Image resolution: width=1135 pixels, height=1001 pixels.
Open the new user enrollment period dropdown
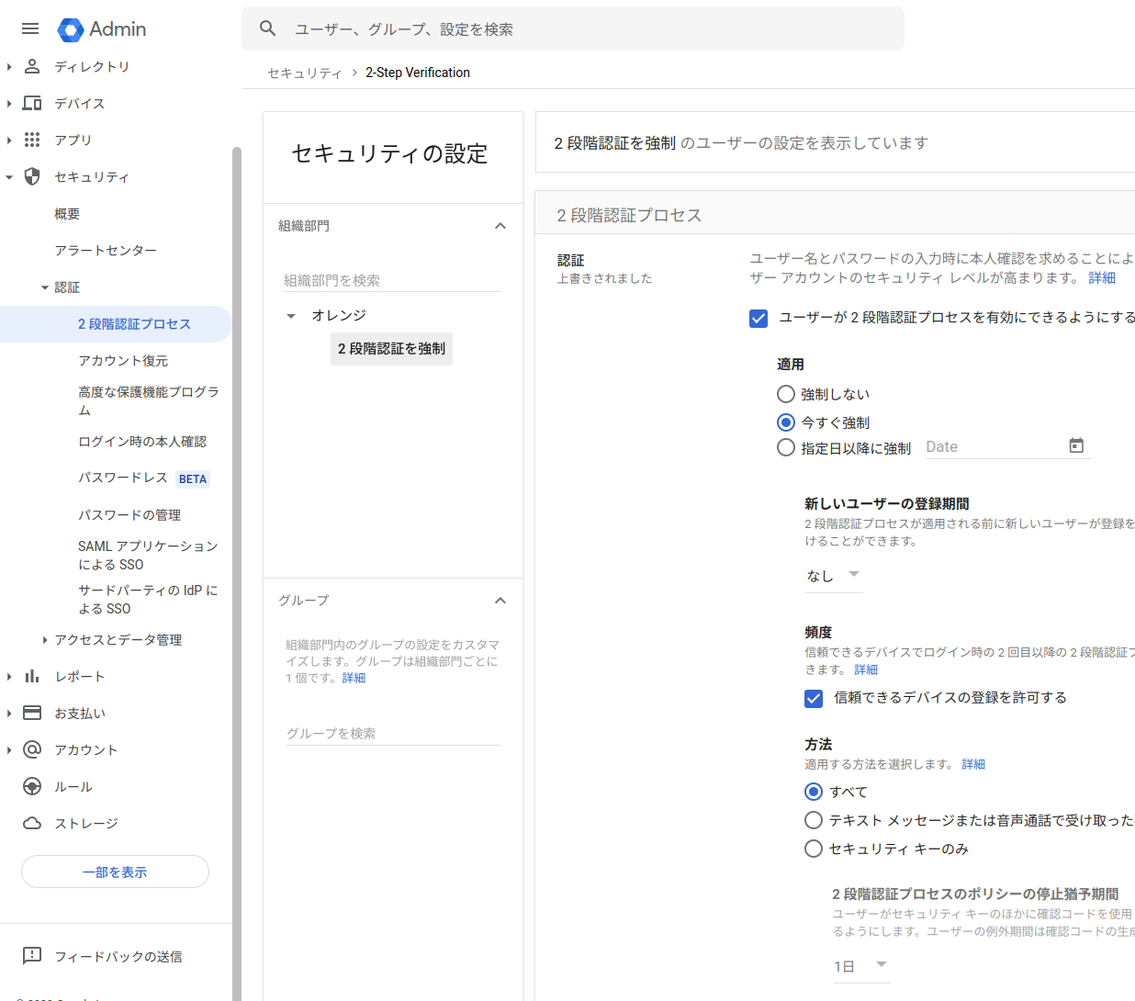tap(833, 576)
